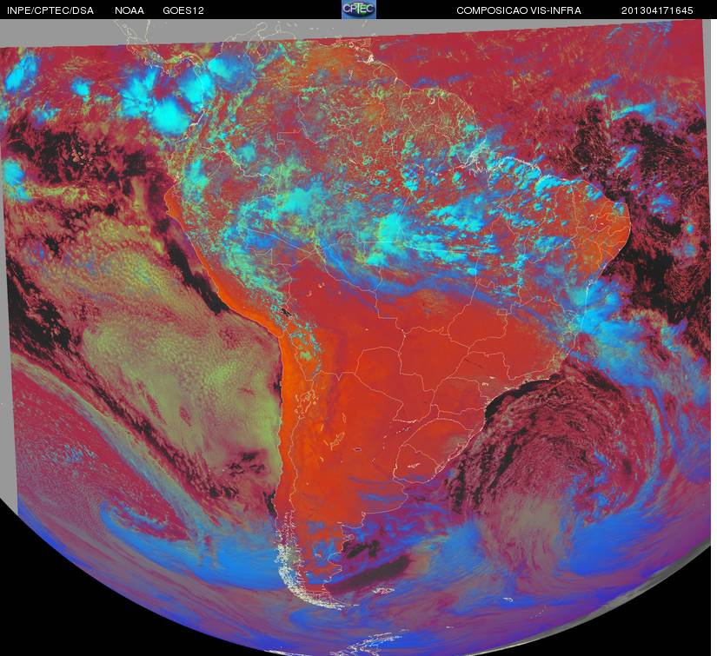Screen dimensions: 717x656
Task: Click the NOAA label in header
Action: pos(129,10)
